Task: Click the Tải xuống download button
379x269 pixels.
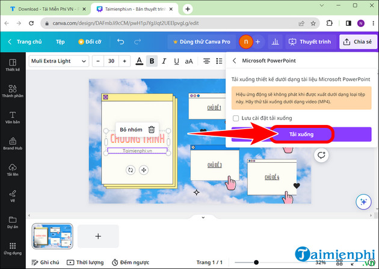Action: coord(301,134)
